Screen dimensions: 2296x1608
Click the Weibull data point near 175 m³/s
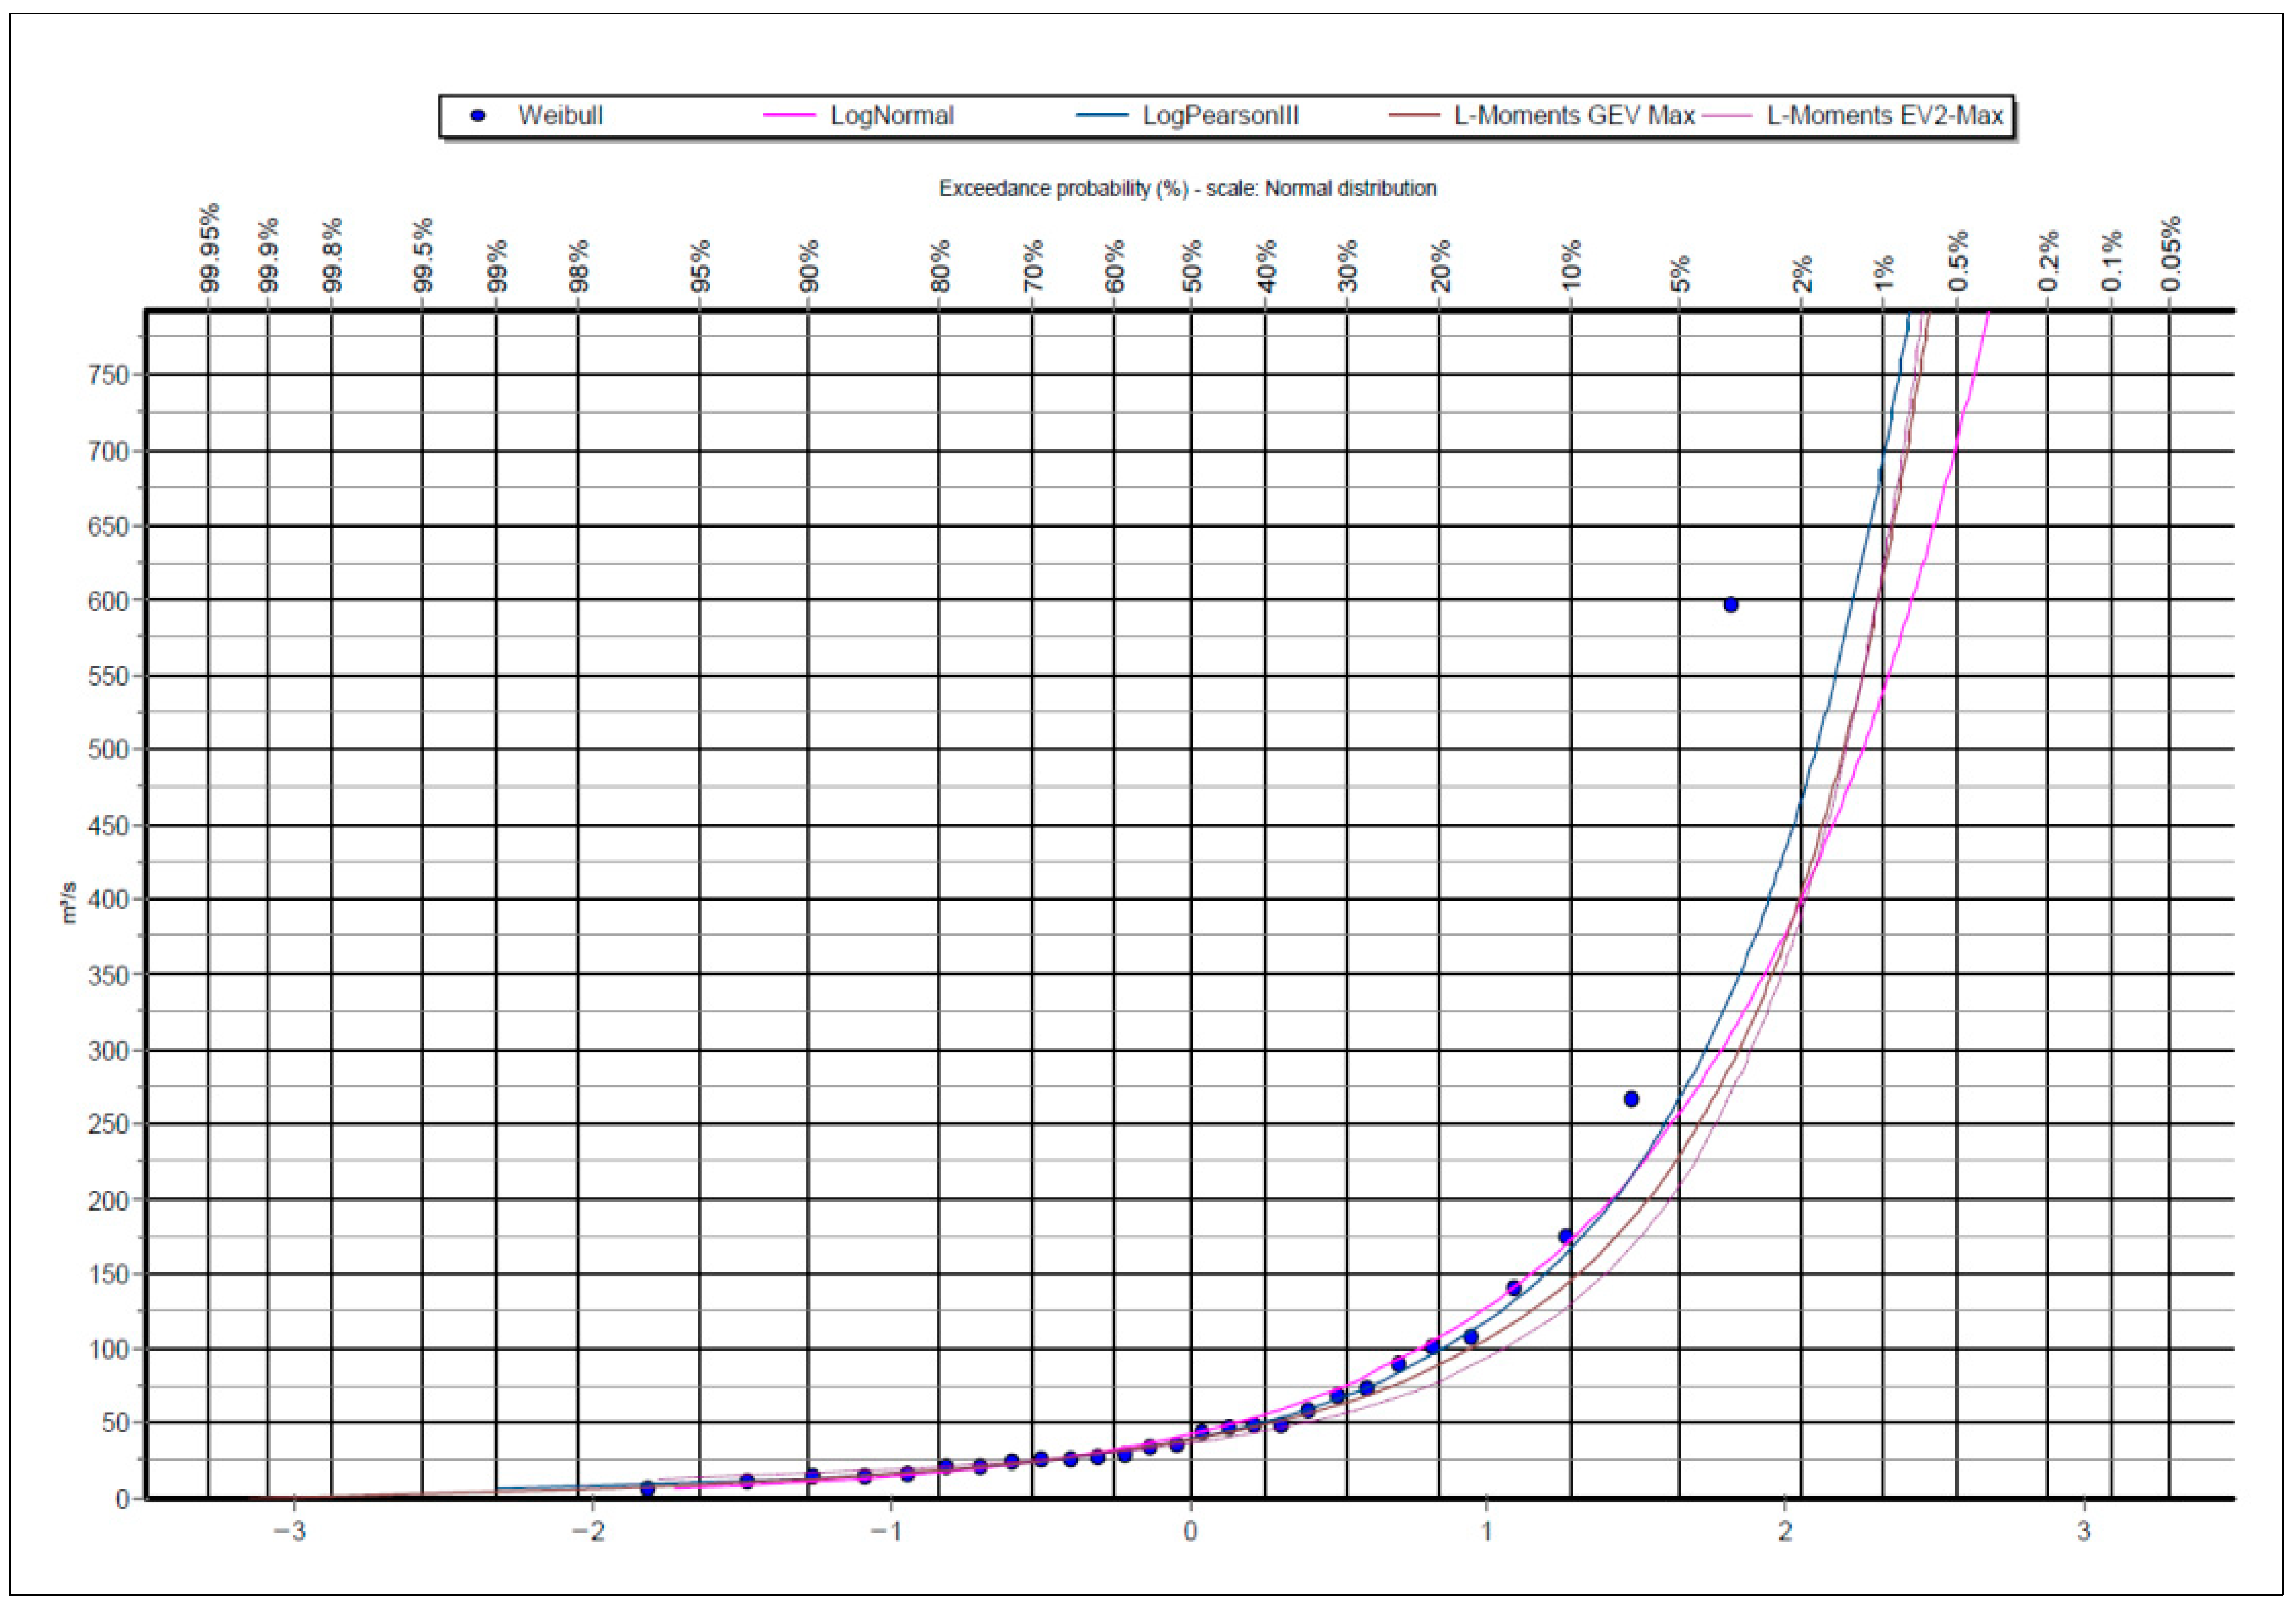pyautogui.click(x=1566, y=1237)
